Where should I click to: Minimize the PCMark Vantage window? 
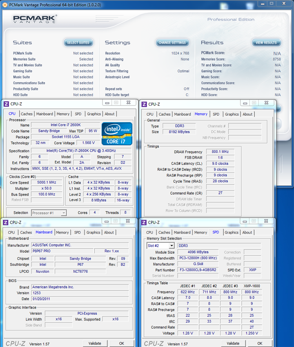(263, 4)
